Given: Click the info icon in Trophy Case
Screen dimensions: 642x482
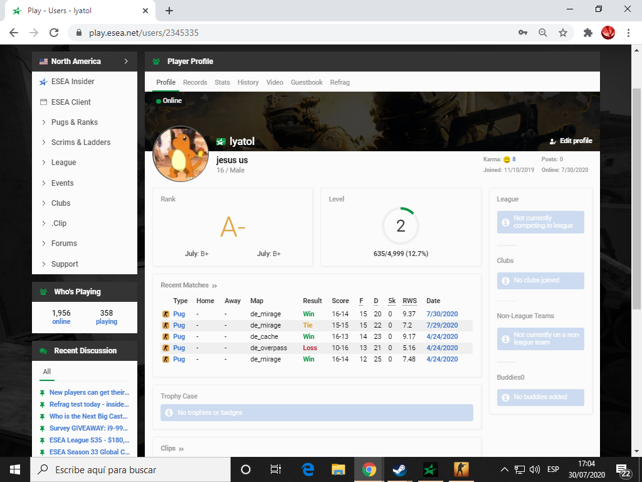Looking at the screenshot, I should tap(169, 412).
